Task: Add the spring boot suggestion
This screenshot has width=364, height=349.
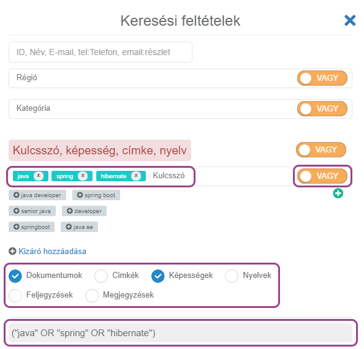Action: click(x=96, y=195)
